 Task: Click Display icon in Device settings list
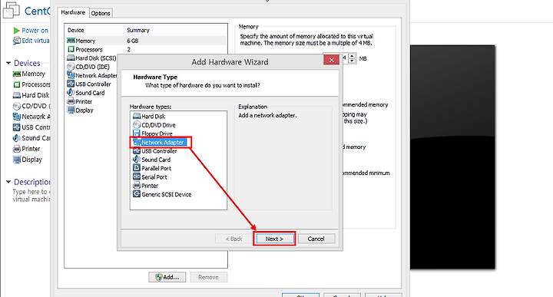point(71,110)
